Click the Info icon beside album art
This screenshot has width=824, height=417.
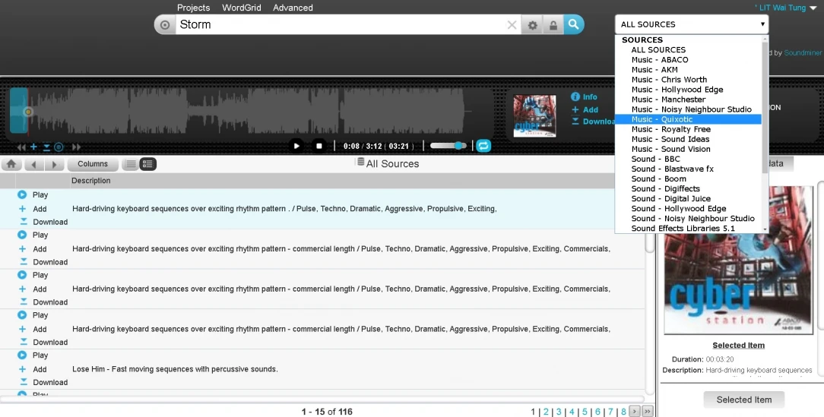tap(575, 97)
